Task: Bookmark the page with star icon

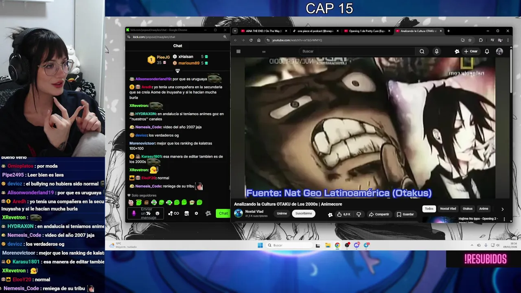Action: [x=470, y=40]
